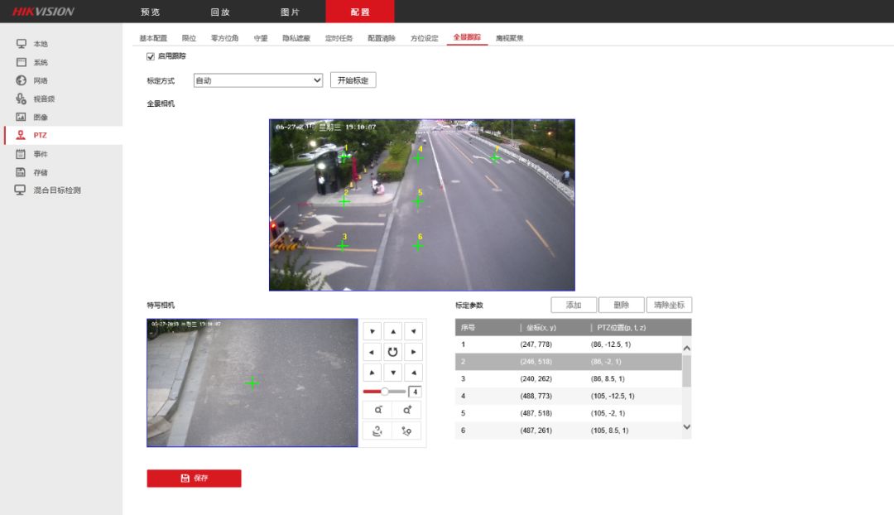The height and width of the screenshot is (515, 894).
Task: Open 事件 event section in sidebar
Action: 40,154
